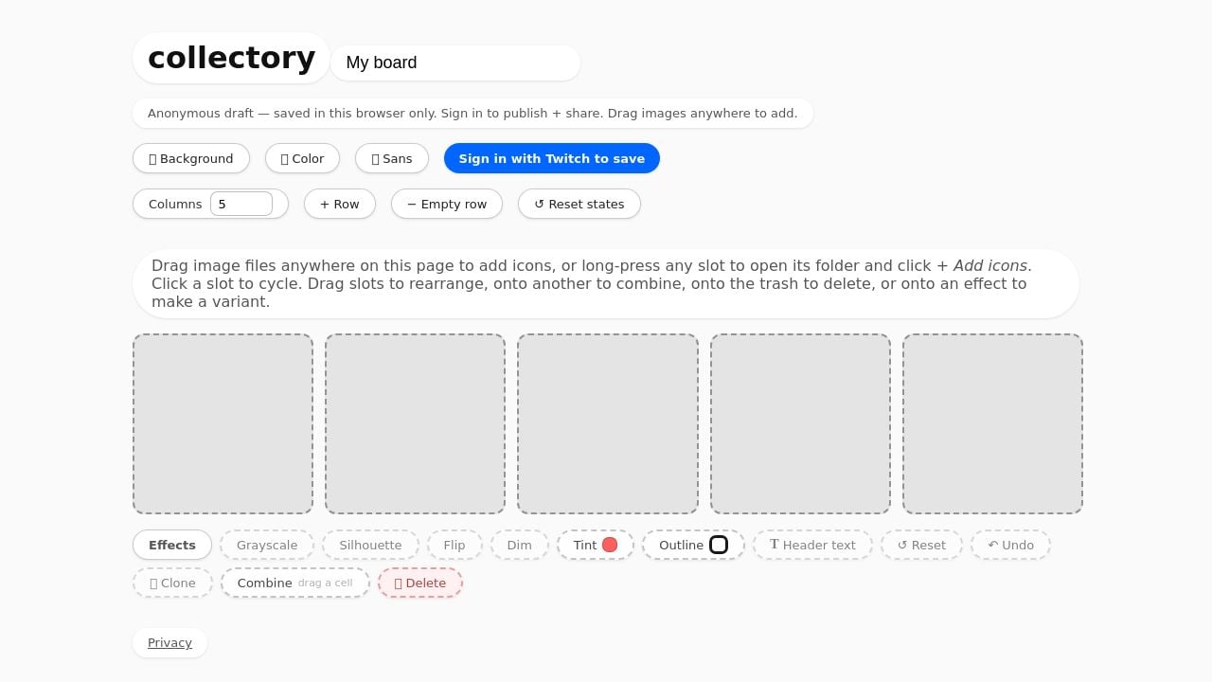
Task: Click the Combine drag a cell pill
Action: [294, 583]
